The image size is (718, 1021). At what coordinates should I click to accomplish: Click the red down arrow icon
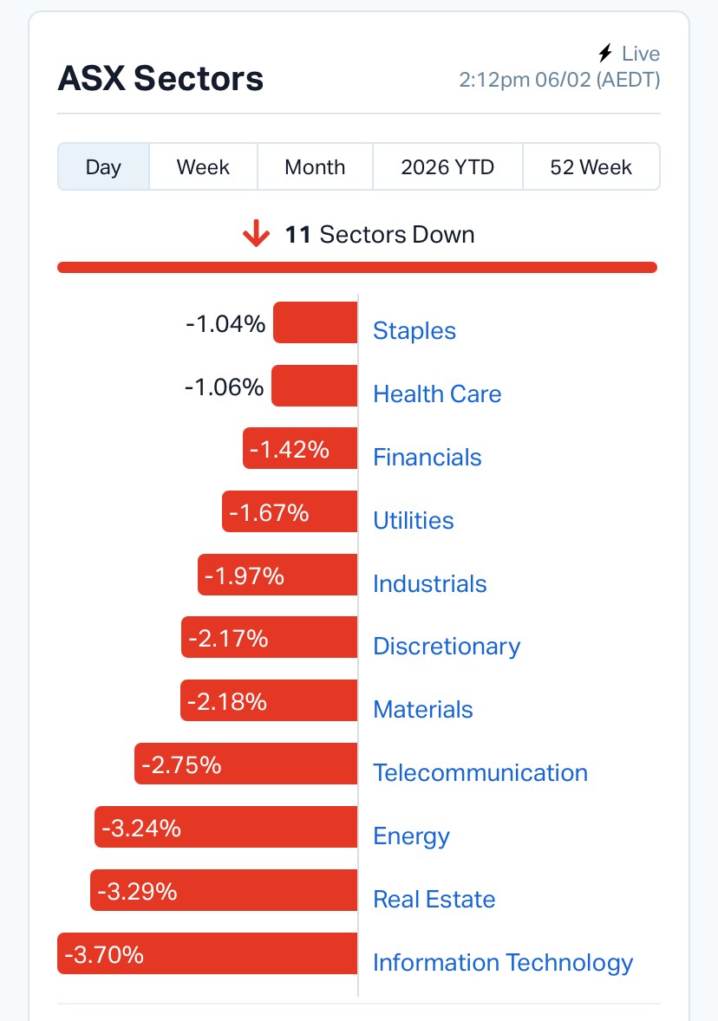click(256, 234)
